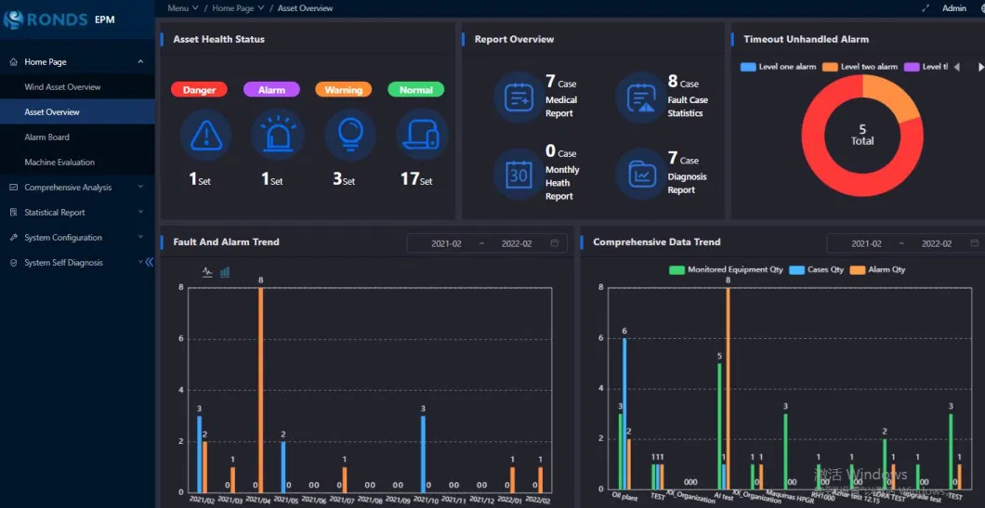The image size is (985, 508).
Task: Go to next legend page arrow
Action: click(980, 67)
